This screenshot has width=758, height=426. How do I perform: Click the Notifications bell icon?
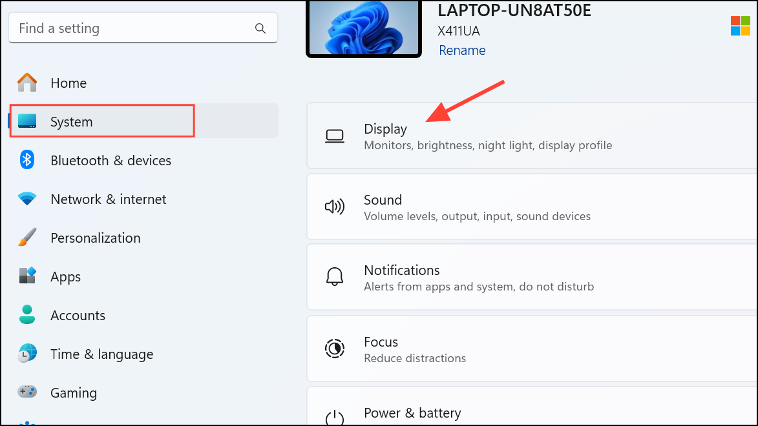point(335,277)
